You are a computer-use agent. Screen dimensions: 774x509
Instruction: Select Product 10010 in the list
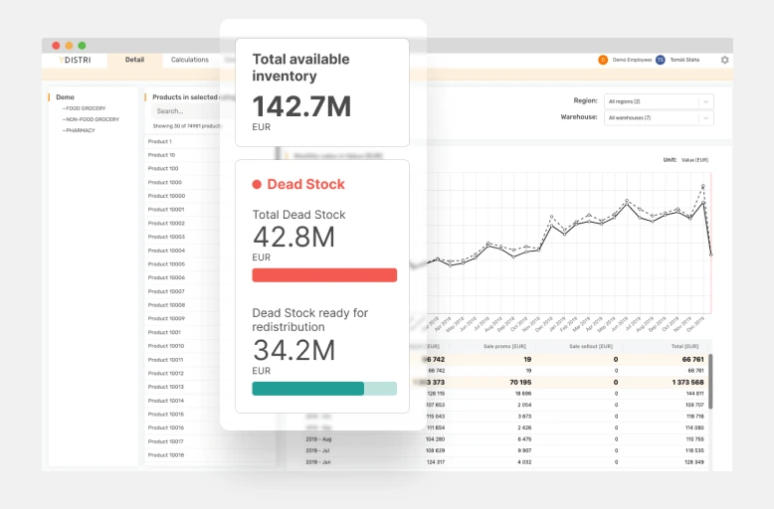(x=166, y=346)
